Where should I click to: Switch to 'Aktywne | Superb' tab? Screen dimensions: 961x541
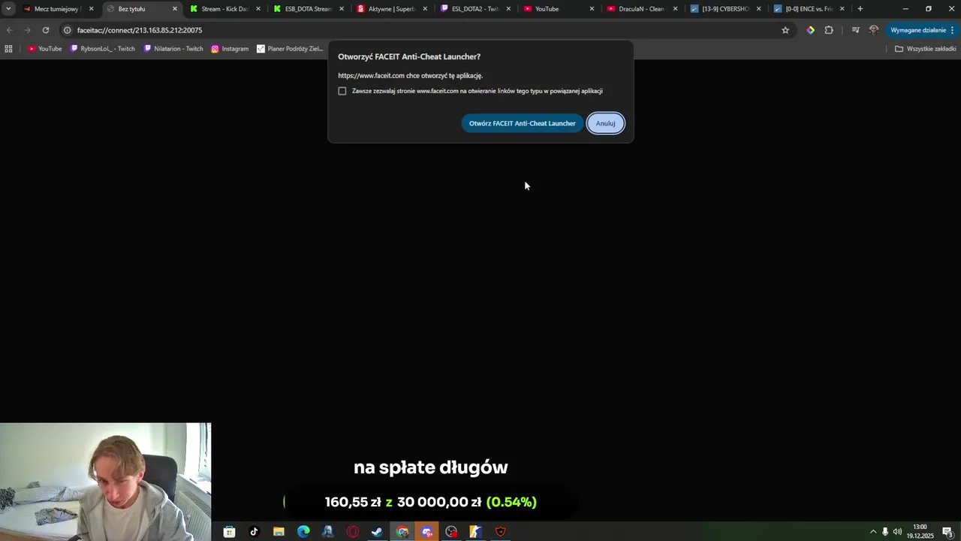coord(390,9)
